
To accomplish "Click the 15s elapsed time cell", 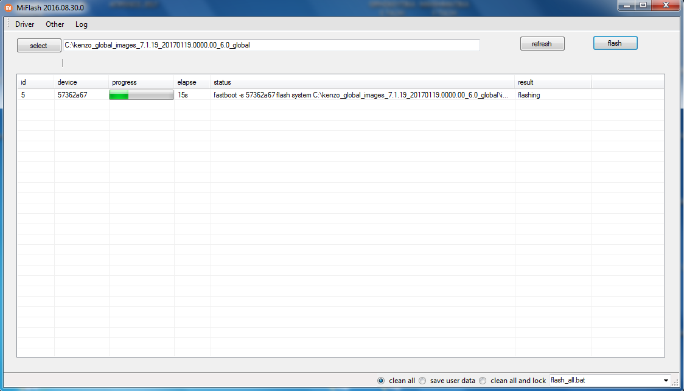I will pos(183,95).
